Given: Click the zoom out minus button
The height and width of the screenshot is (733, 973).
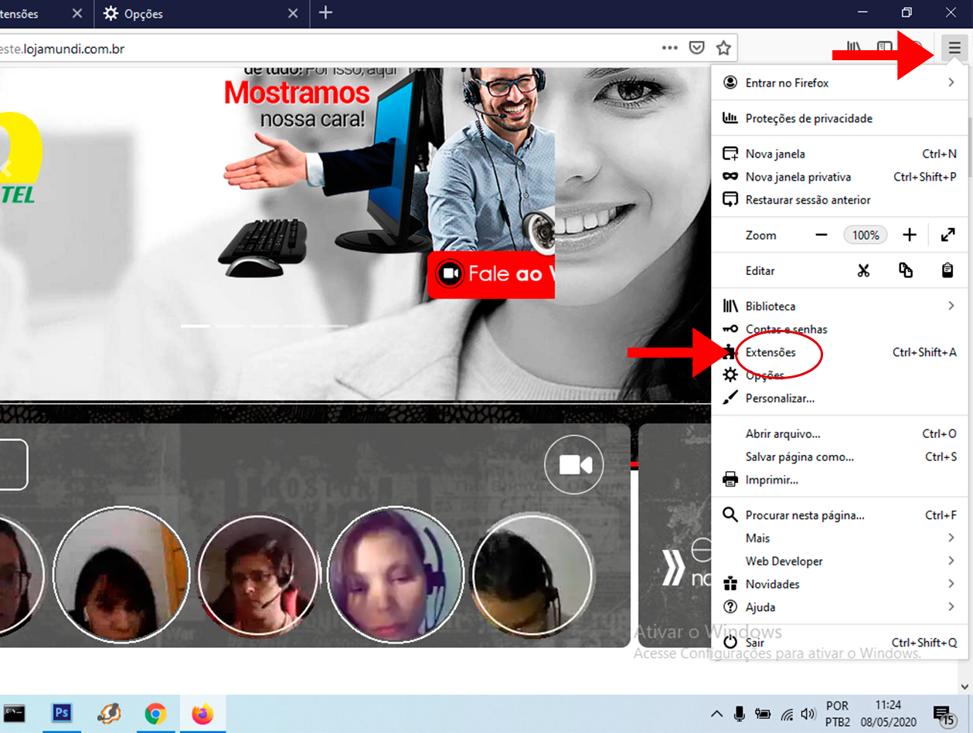Looking at the screenshot, I should [822, 236].
